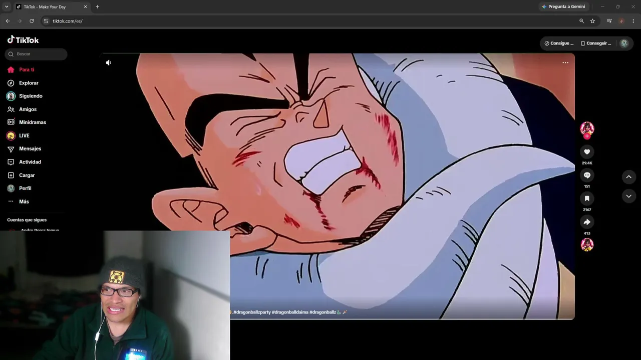This screenshot has width=641, height=360.
Task: Open the sound disc below the share button
Action: [x=587, y=244]
